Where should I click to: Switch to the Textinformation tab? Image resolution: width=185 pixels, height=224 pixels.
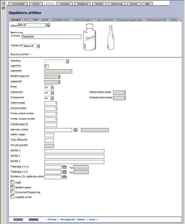pos(83,20)
